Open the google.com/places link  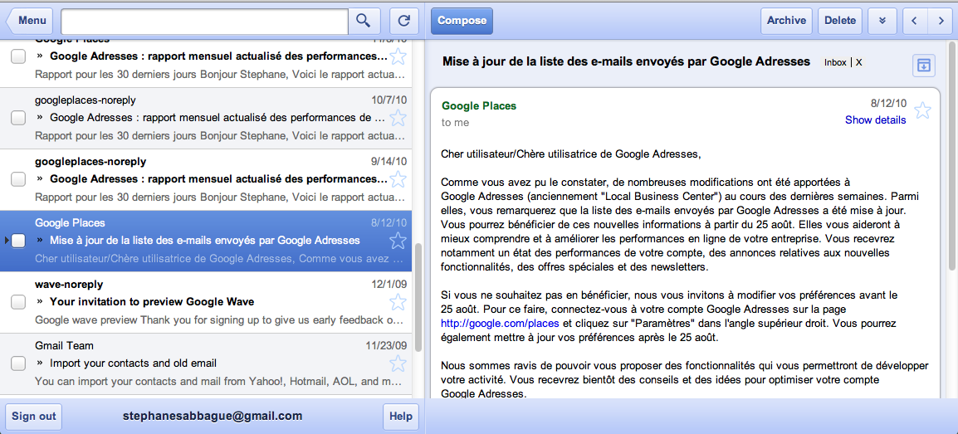pos(501,323)
